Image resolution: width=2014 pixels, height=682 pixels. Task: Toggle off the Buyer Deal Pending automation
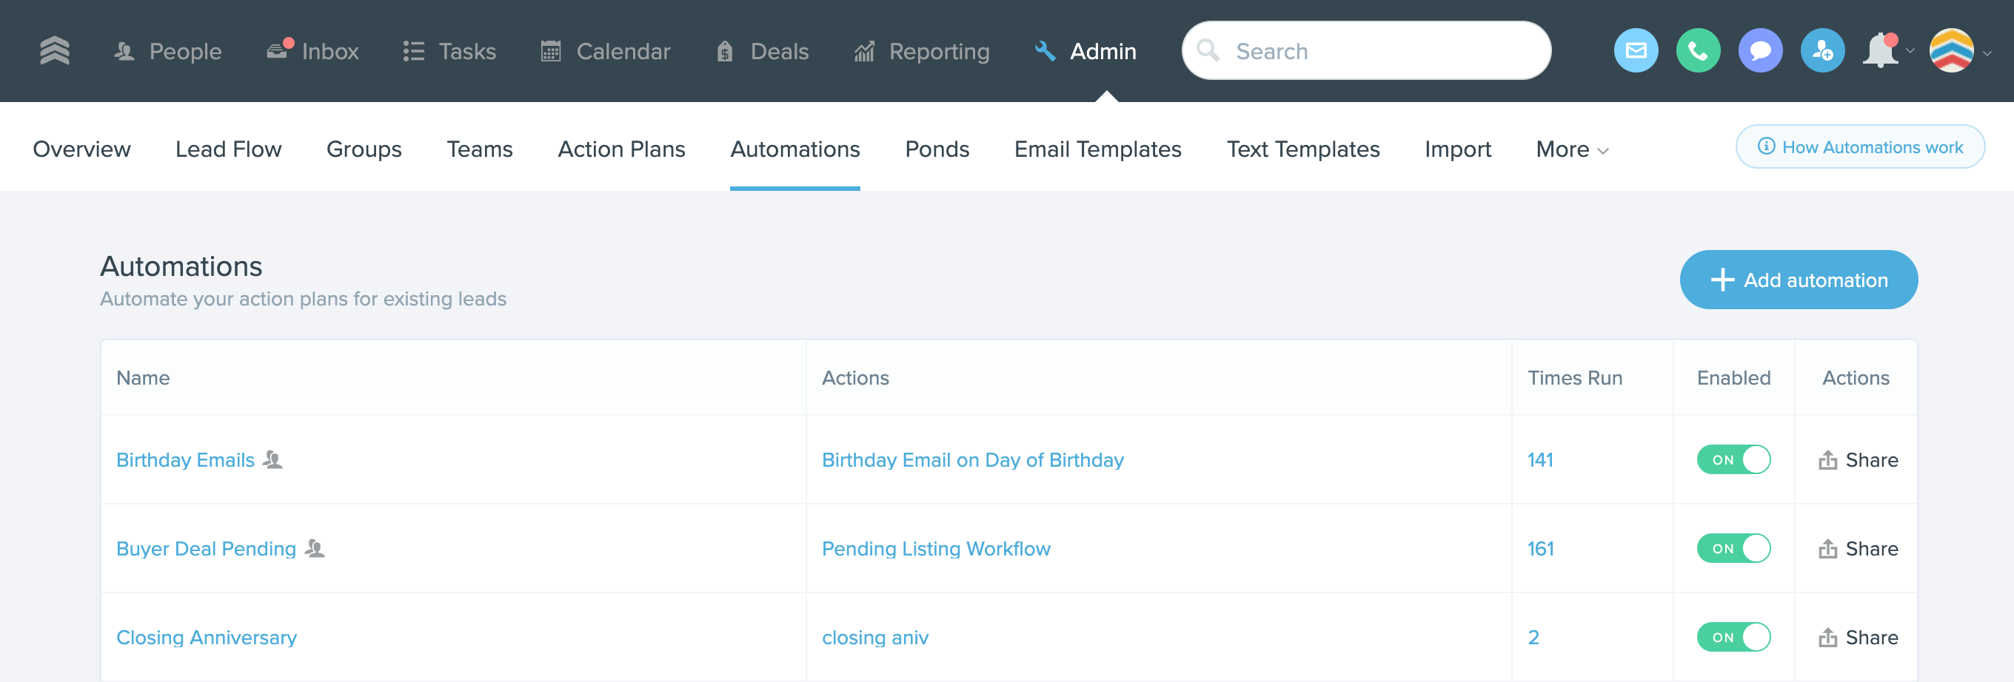tap(1733, 549)
